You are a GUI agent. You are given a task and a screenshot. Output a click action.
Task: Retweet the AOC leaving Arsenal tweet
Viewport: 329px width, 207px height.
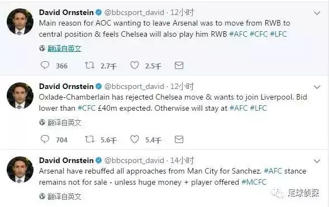click(89, 66)
